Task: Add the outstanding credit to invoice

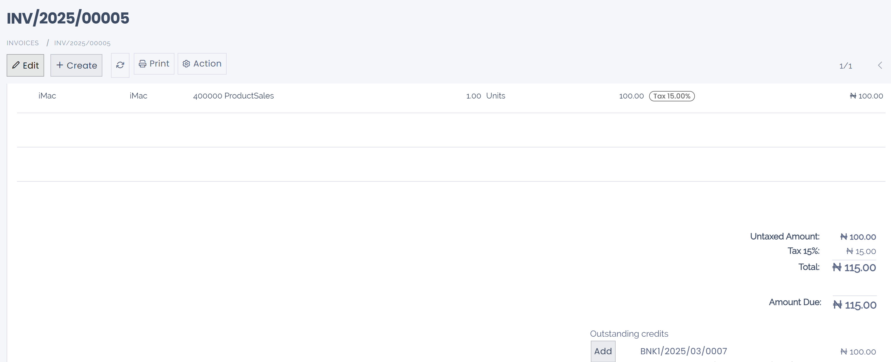Action: (x=603, y=351)
